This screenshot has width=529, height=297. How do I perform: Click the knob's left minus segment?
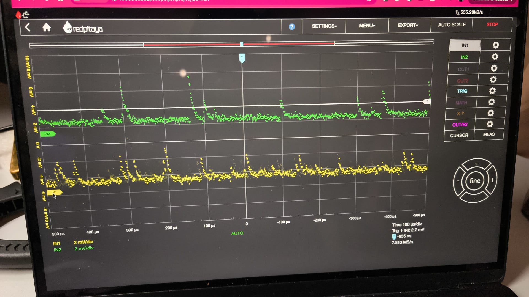458,181
